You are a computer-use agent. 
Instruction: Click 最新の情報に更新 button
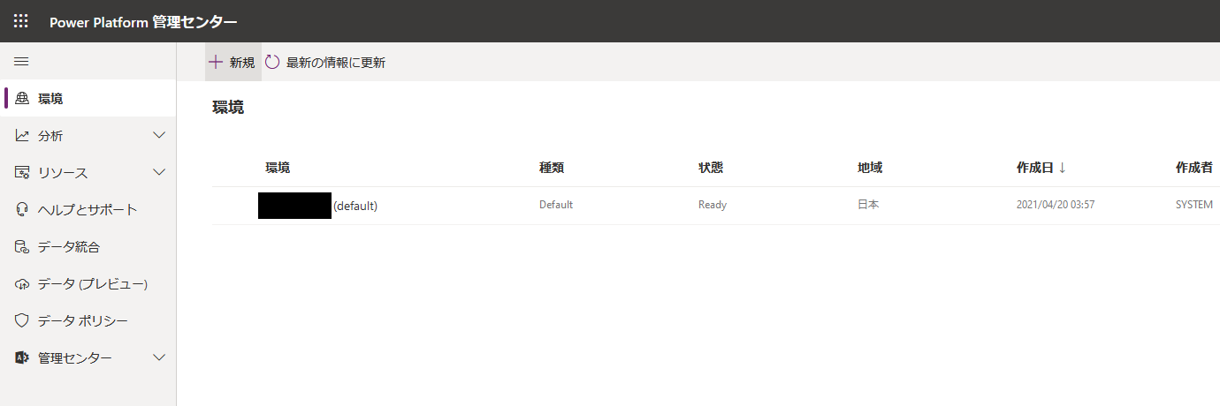tap(325, 62)
